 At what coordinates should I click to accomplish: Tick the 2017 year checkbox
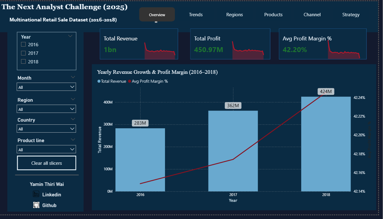click(x=23, y=53)
